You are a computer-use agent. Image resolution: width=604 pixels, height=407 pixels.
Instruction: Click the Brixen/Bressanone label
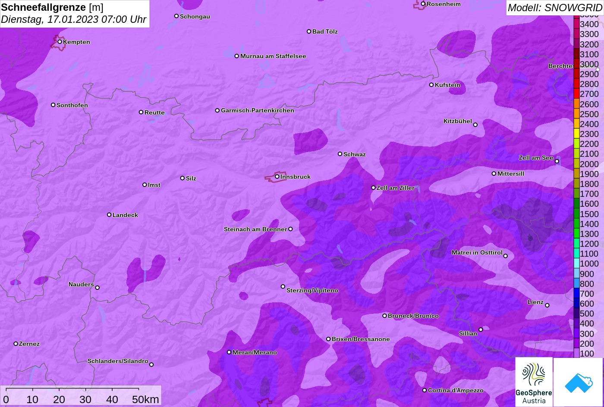[x=361, y=339]
